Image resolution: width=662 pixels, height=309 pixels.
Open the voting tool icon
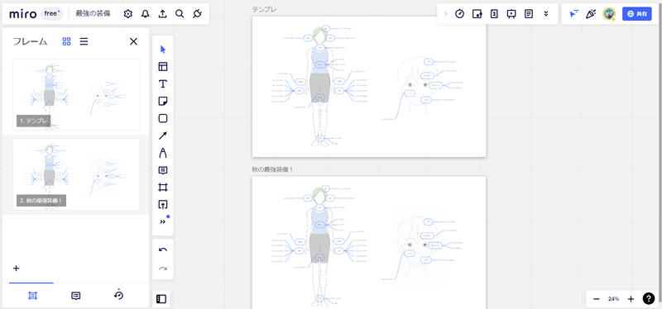tap(477, 14)
